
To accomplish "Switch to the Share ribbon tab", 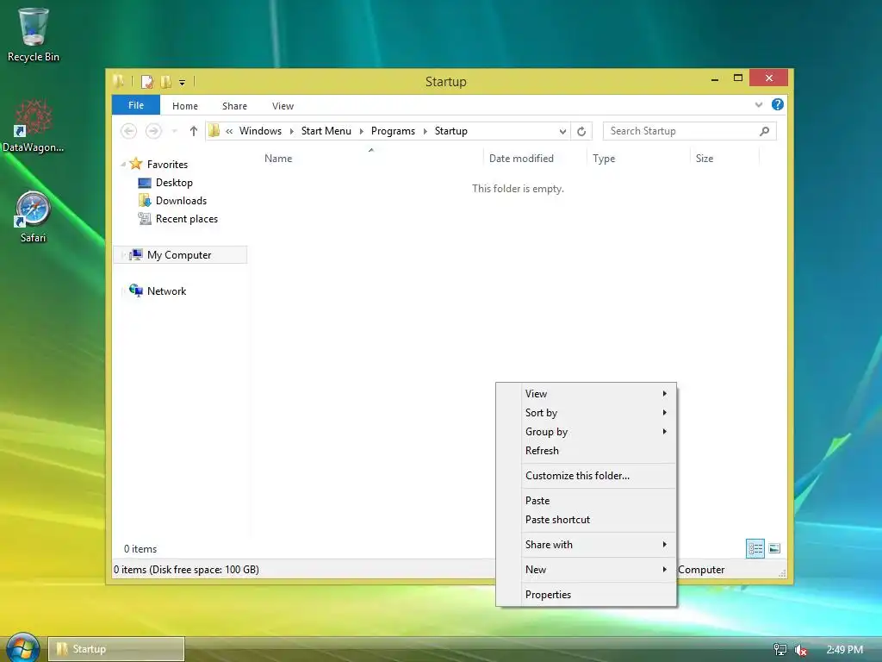I will point(234,106).
